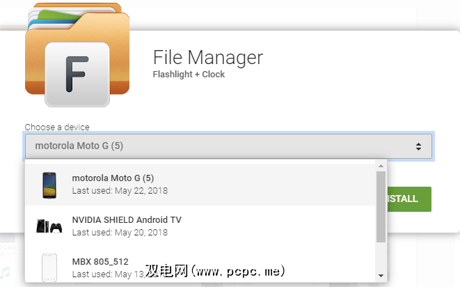The height and width of the screenshot is (287, 460).
Task: Click the File Manager title text
Action: [x=208, y=56]
